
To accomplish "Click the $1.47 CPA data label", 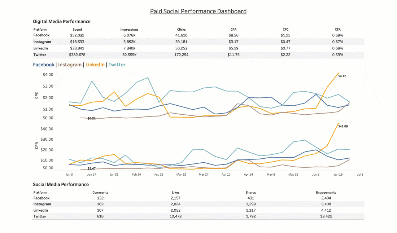I will [x=92, y=168].
